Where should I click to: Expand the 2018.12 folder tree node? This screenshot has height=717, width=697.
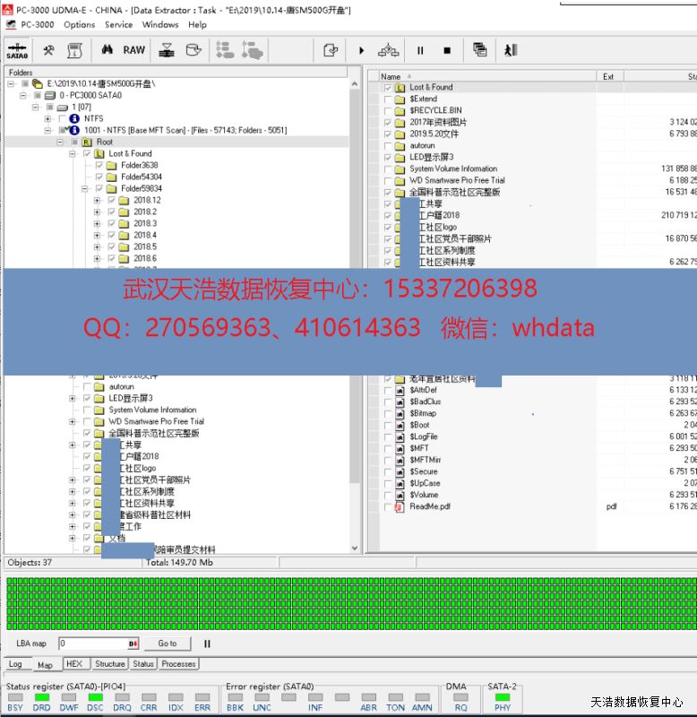pos(97,201)
